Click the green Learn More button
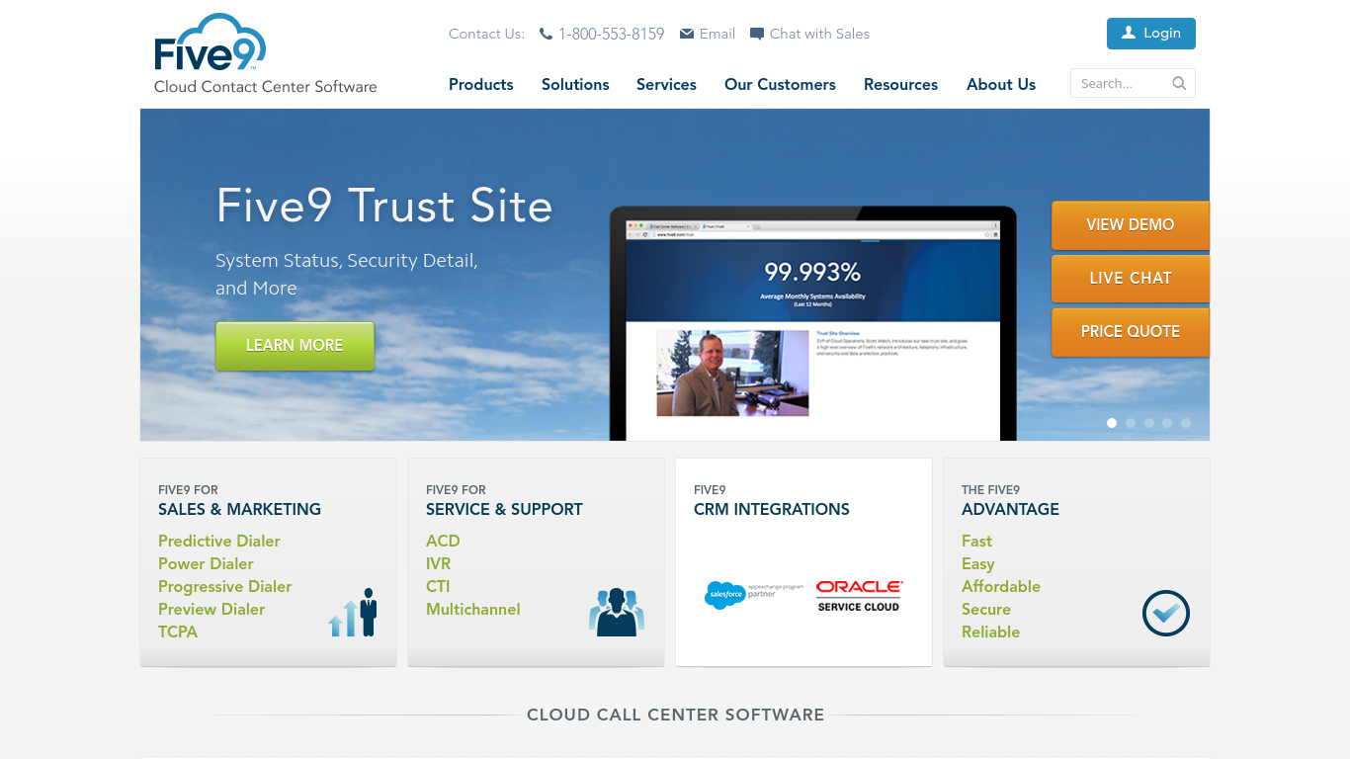The image size is (1350, 759). point(295,346)
